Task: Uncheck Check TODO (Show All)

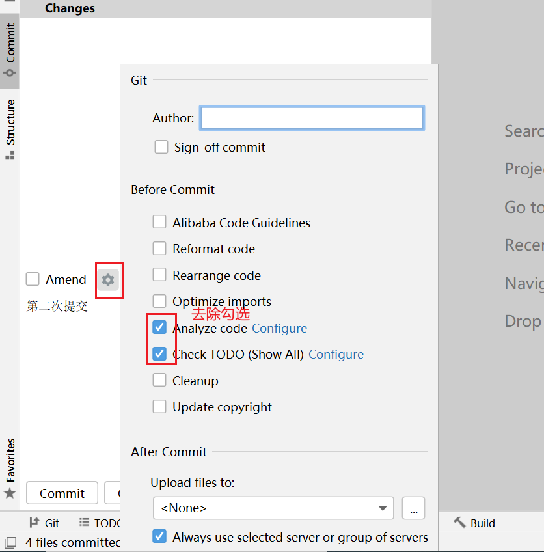Action: (159, 354)
